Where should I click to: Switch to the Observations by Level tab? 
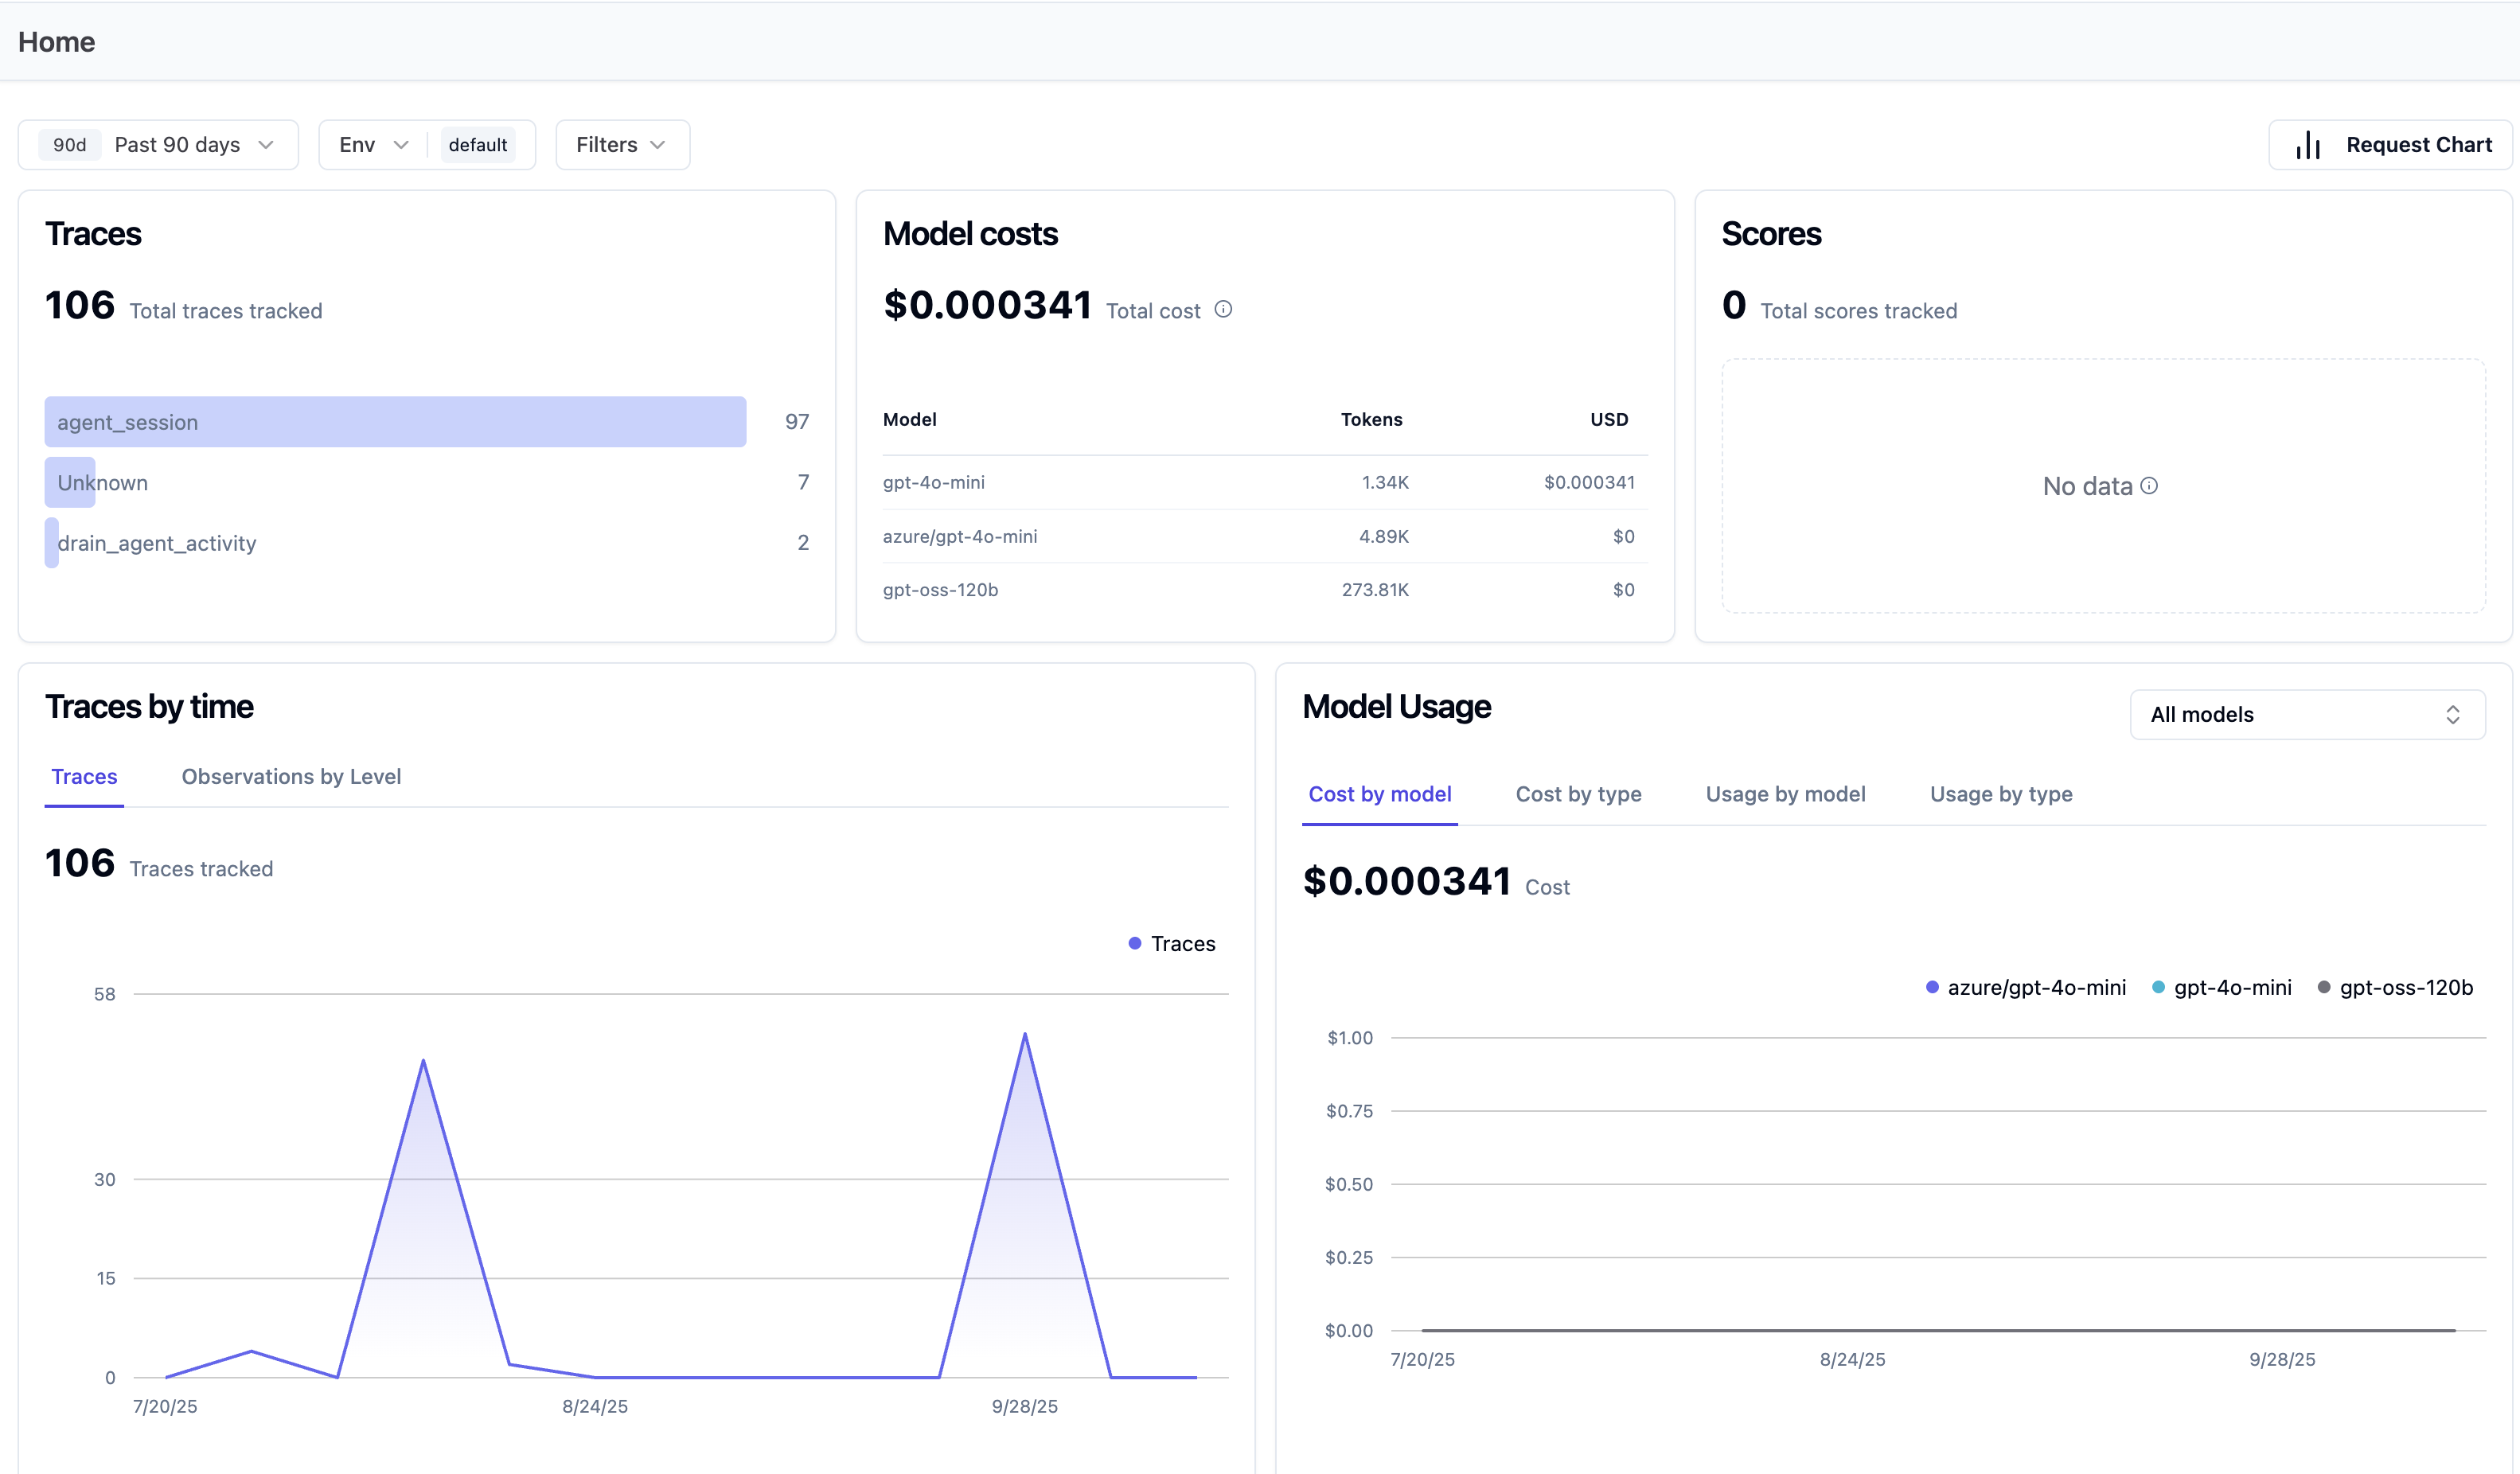(x=291, y=776)
